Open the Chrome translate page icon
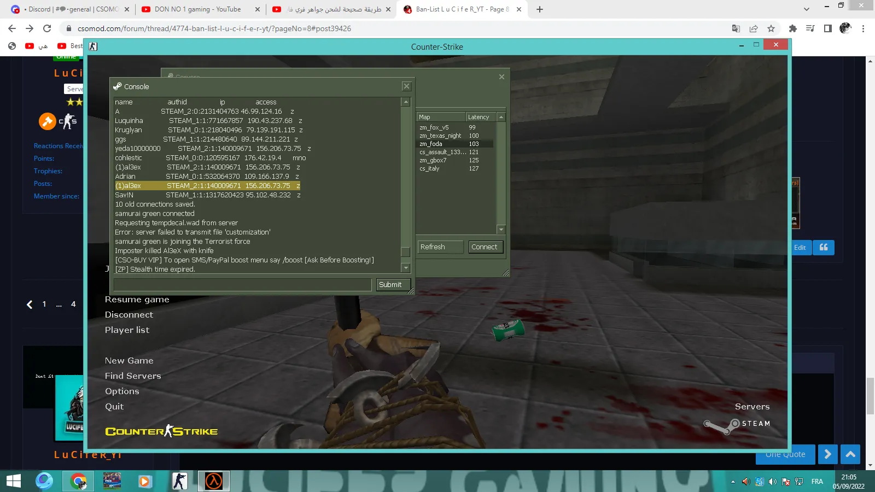This screenshot has width=875, height=492. tap(736, 28)
